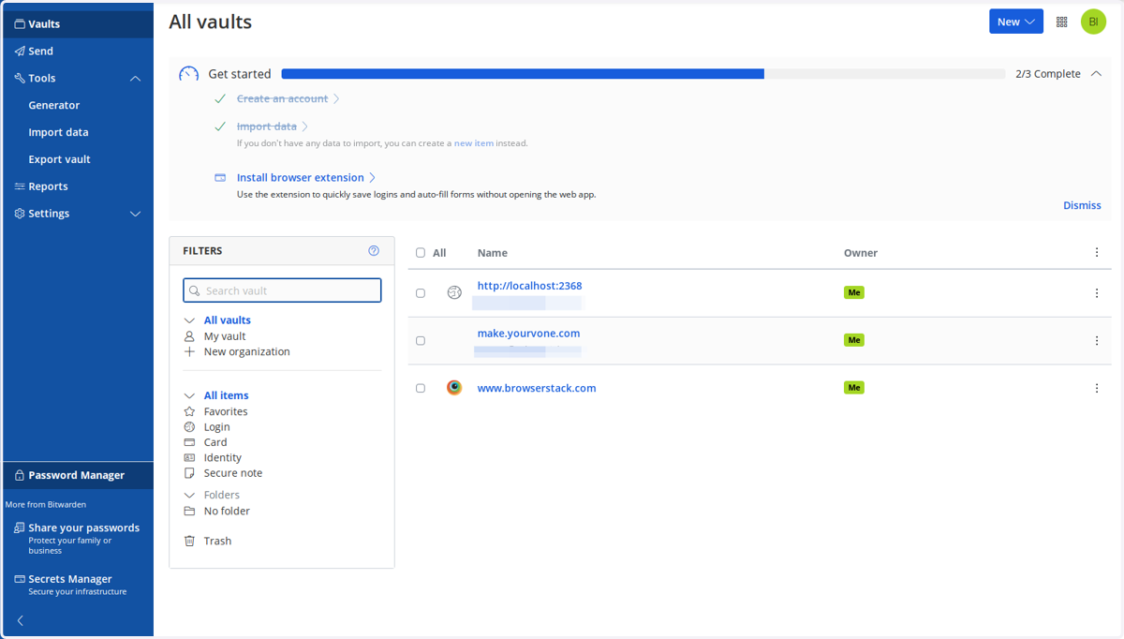Check the http://localhost:2368 row checkbox
The image size is (1124, 639).
pos(421,293)
